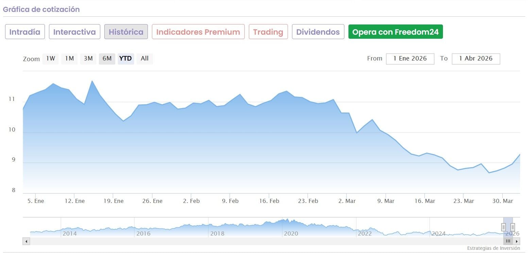
Task: Open the Dividendos tab
Action: tap(318, 32)
